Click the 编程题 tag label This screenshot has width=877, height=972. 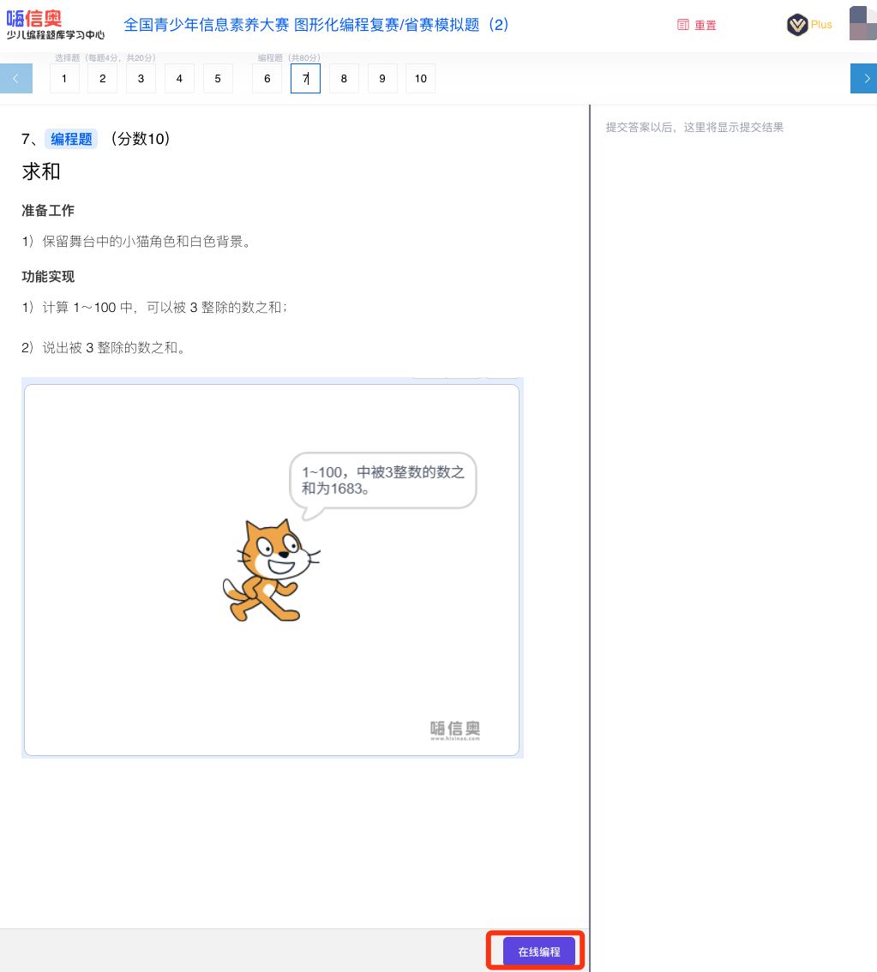(71, 139)
